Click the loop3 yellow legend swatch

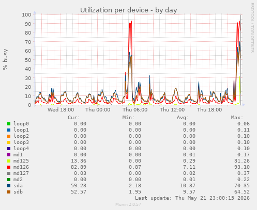9,142
